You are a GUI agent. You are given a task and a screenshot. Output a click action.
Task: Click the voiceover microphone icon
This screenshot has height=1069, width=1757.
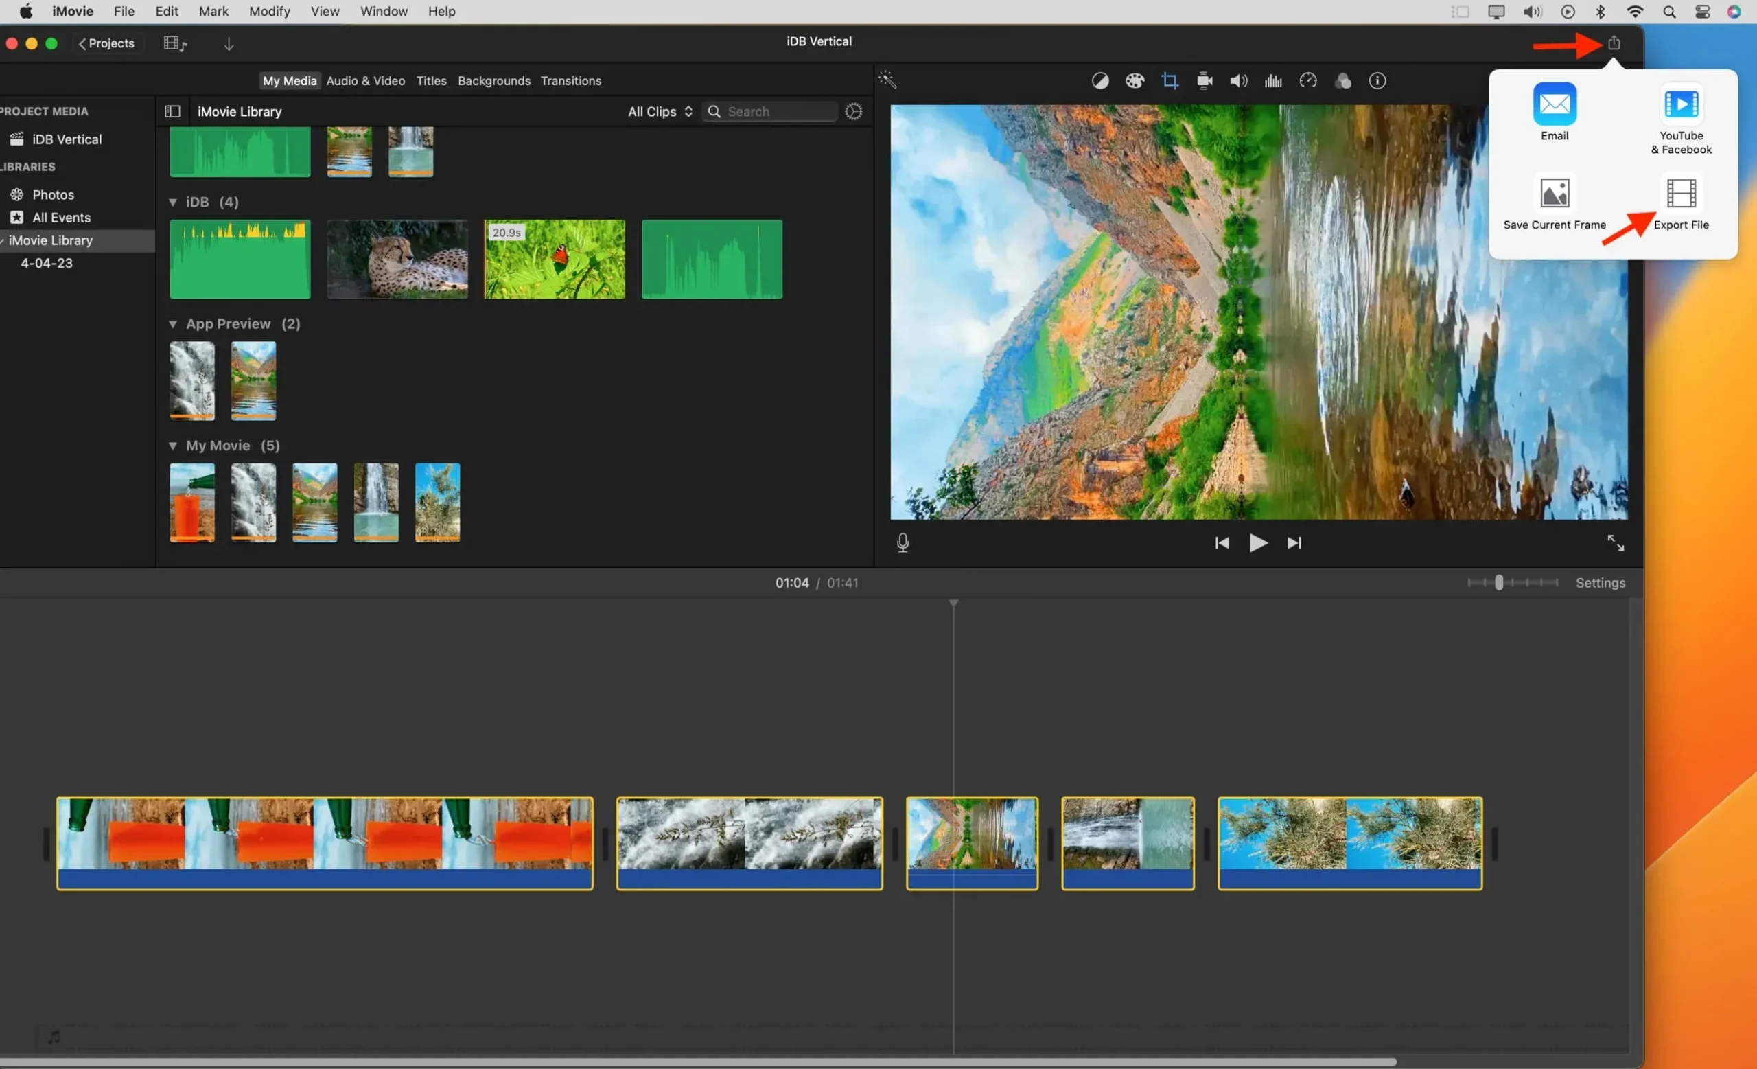(903, 542)
